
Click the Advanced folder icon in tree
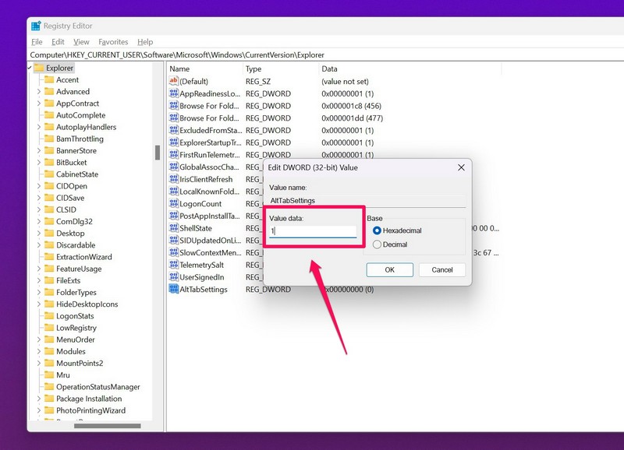coord(49,92)
